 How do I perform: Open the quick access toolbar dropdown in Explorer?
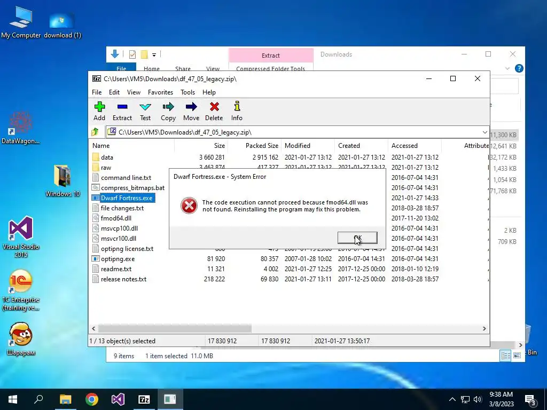(154, 54)
